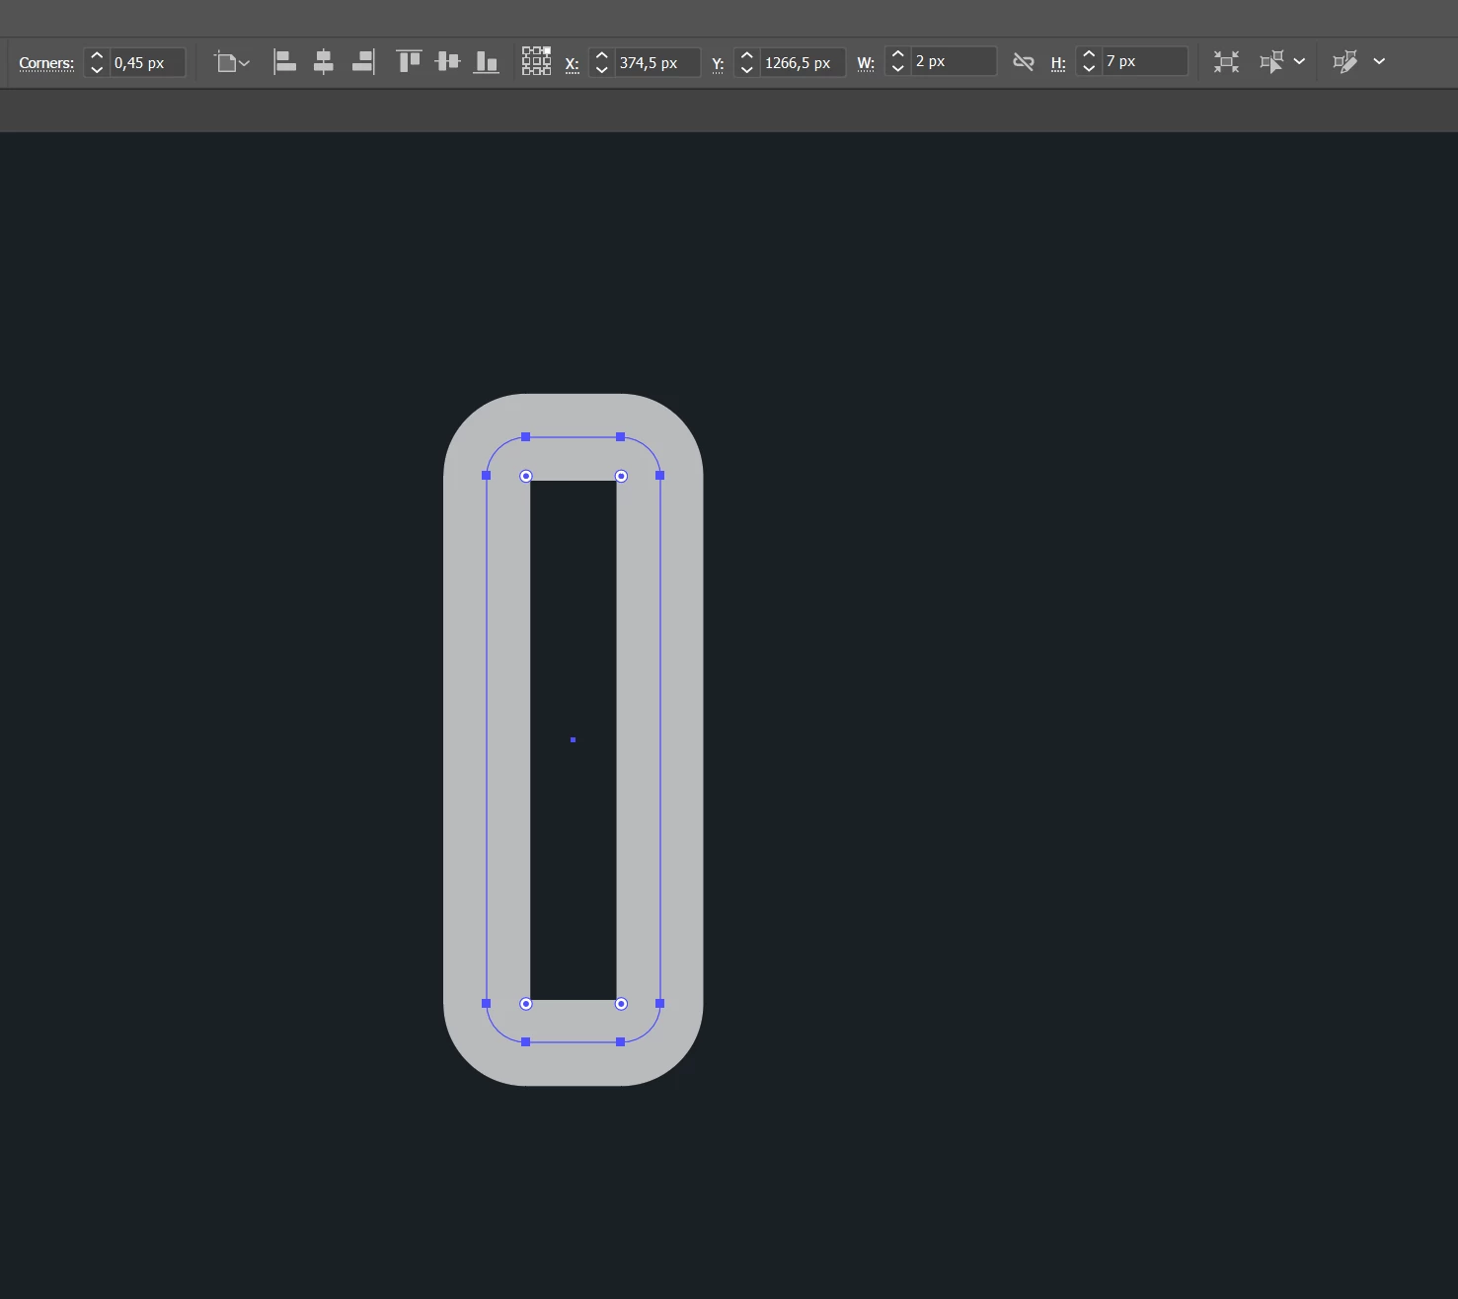Screen dimensions: 1458x1299
Task: Click the reference point locator grid
Action: point(536,61)
